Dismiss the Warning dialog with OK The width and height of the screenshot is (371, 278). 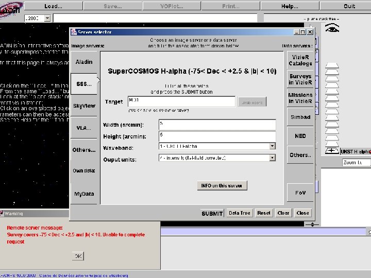[78, 256]
